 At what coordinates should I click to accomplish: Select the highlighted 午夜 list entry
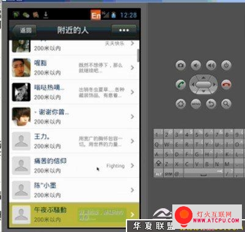[74, 215]
